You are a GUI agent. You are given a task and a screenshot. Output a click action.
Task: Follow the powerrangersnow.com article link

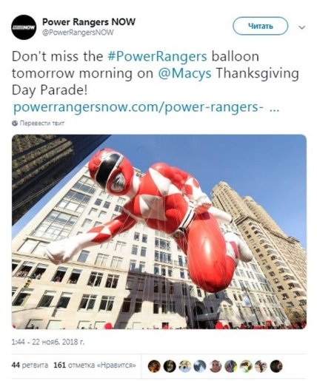click(x=146, y=108)
